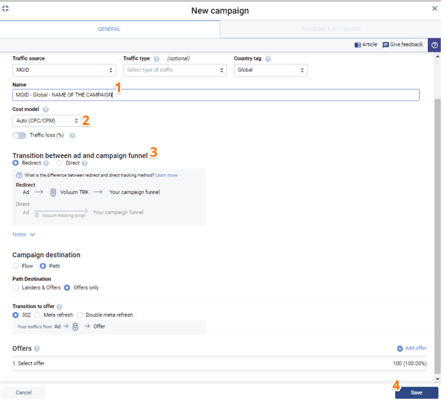Enable the Traffic loss (%) toggle
Viewport: 444px width, 404px height.
point(19,135)
